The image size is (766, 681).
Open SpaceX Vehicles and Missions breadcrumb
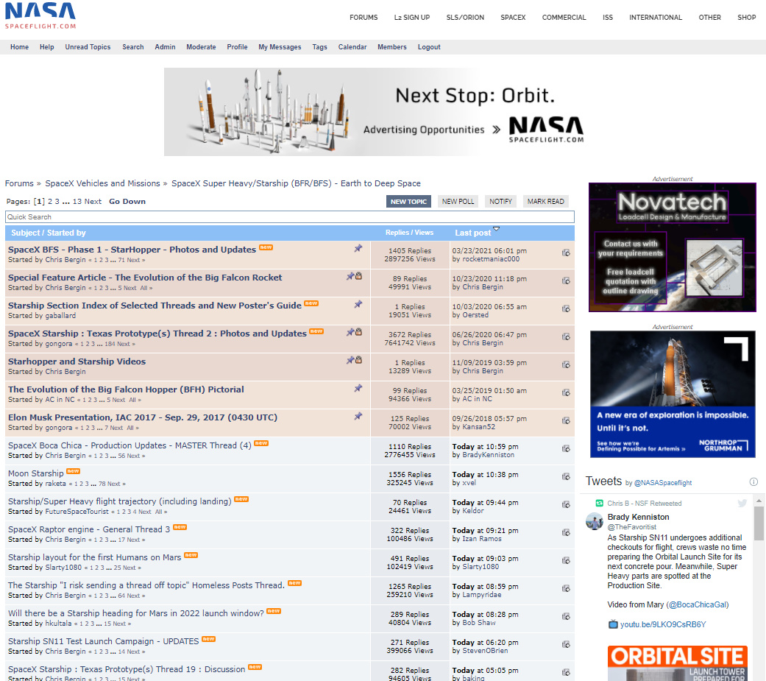[102, 183]
